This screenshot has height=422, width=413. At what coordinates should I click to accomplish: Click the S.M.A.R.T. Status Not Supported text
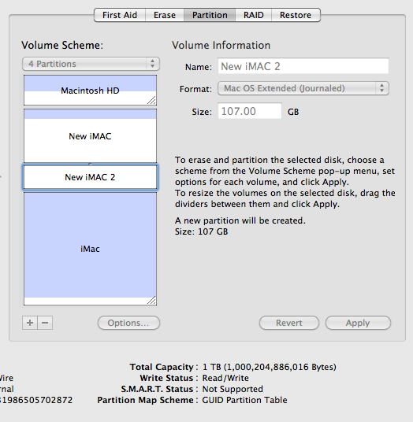coord(233,389)
